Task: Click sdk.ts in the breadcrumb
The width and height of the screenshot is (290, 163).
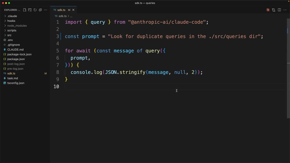Action: 63,16
